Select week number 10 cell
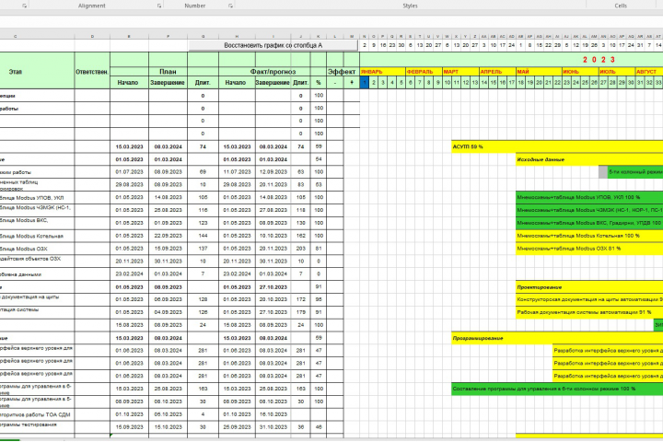This screenshot has width=663, height=442. 448,83
